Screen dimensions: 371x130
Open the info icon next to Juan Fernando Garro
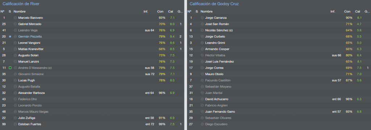tap(202, 112)
